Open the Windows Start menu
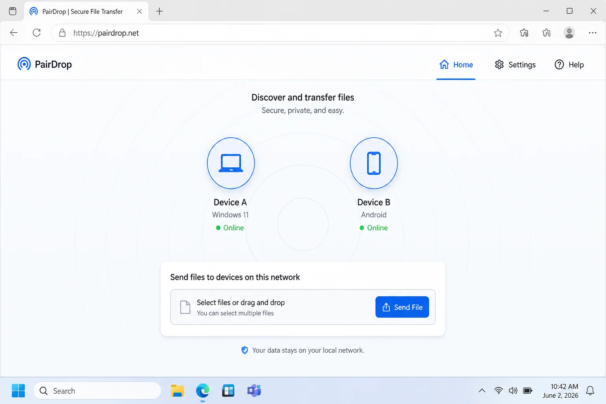 pyautogui.click(x=18, y=391)
